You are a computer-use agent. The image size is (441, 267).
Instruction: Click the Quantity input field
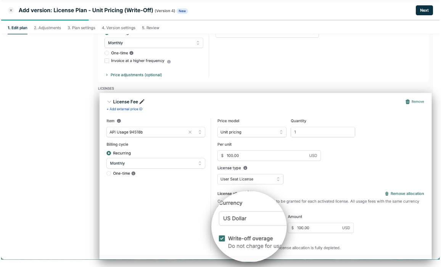pos(323,132)
